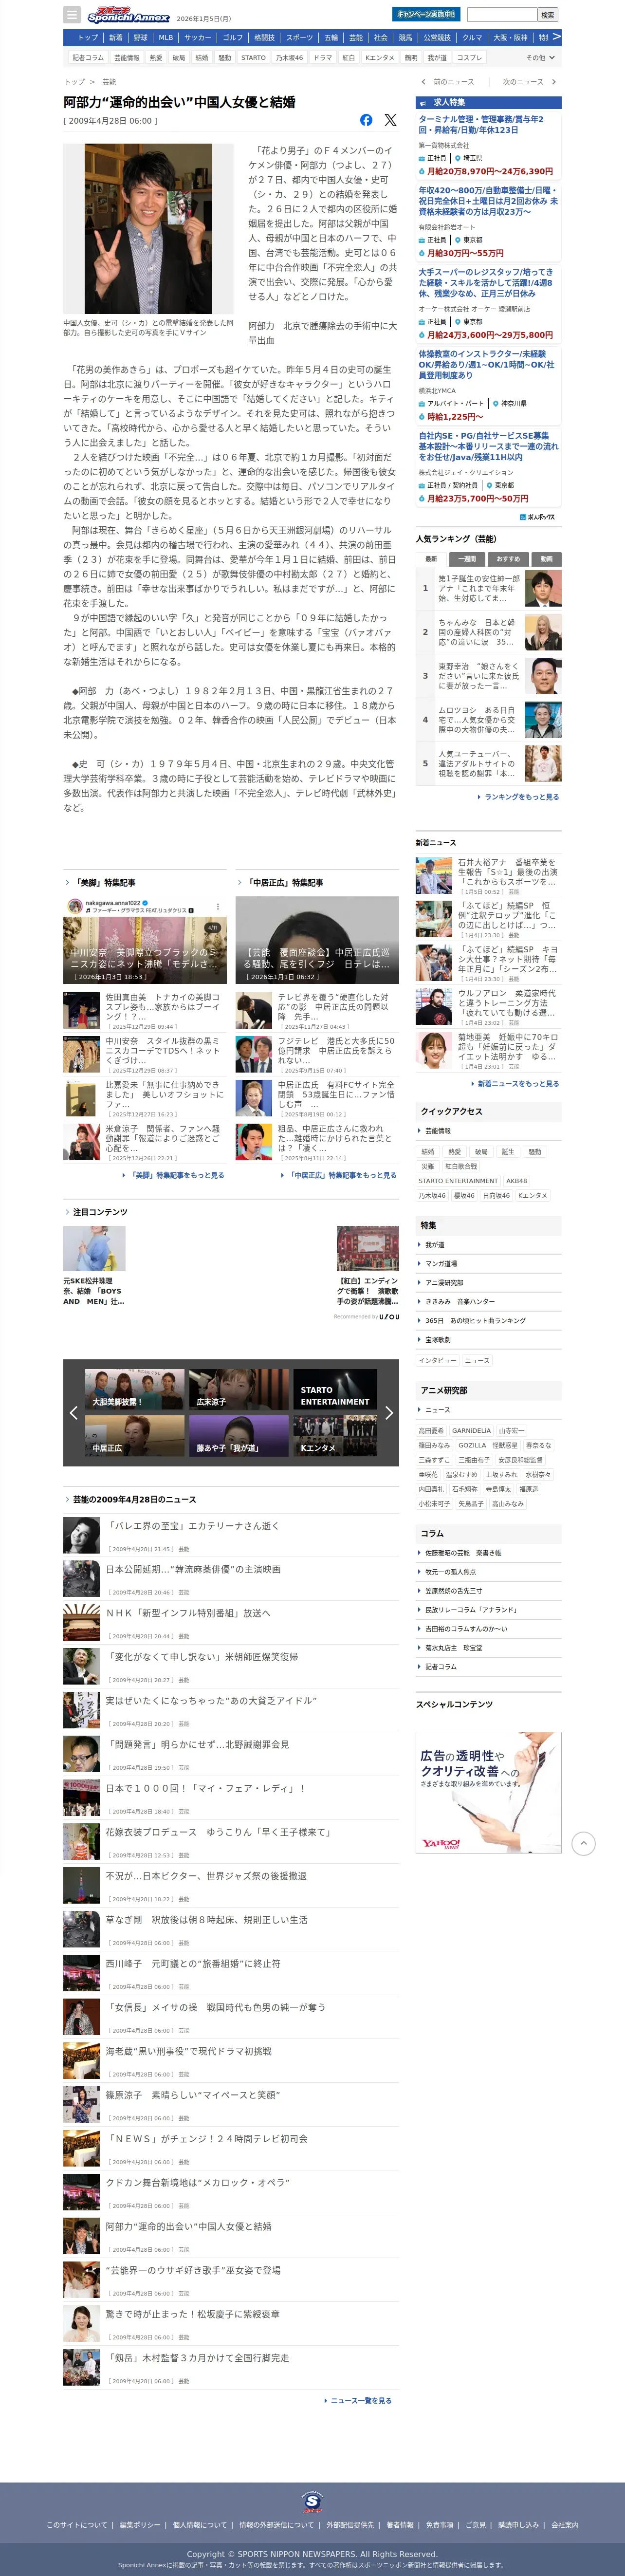Share article via X icon

[390, 120]
